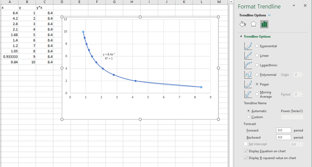The width and height of the screenshot is (312, 167).
Task: Click the trendline equation label y = 8.4x
Action: click(109, 54)
